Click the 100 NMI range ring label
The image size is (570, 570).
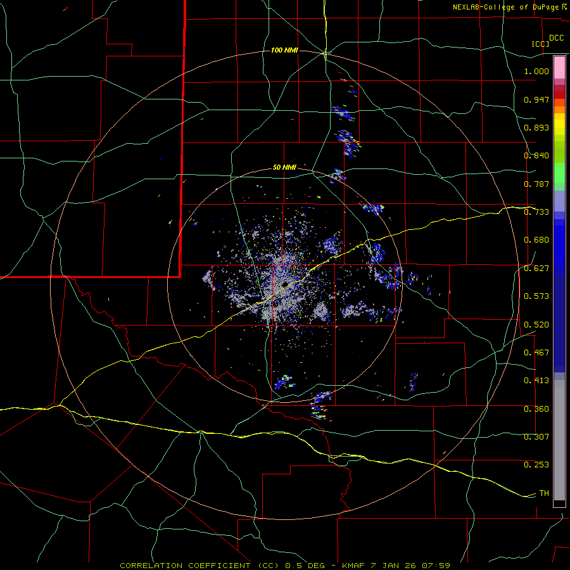(284, 50)
